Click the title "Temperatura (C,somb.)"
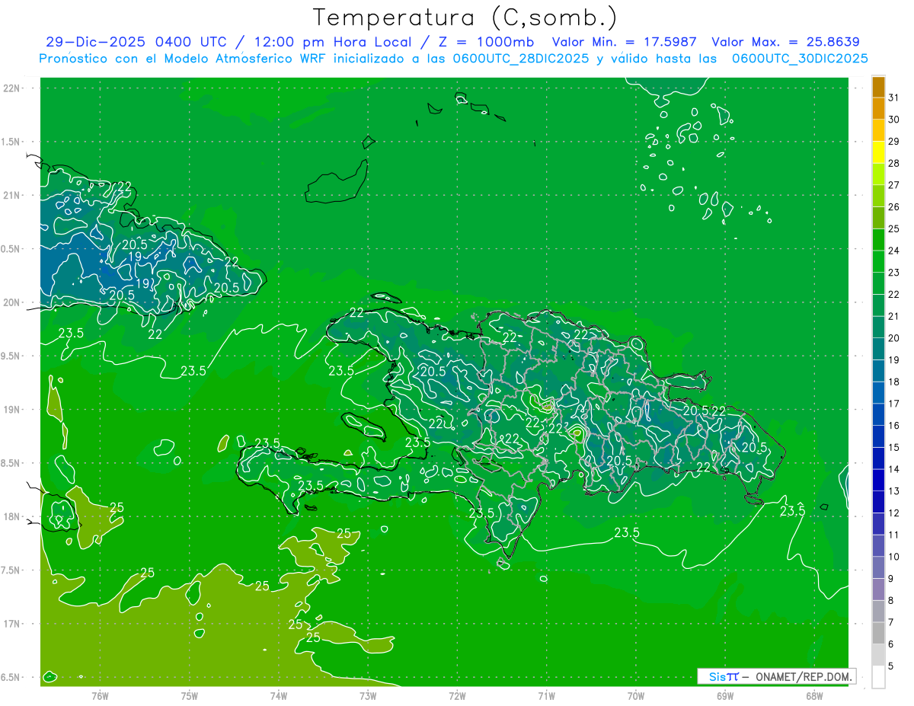914x706 pixels. [465, 18]
